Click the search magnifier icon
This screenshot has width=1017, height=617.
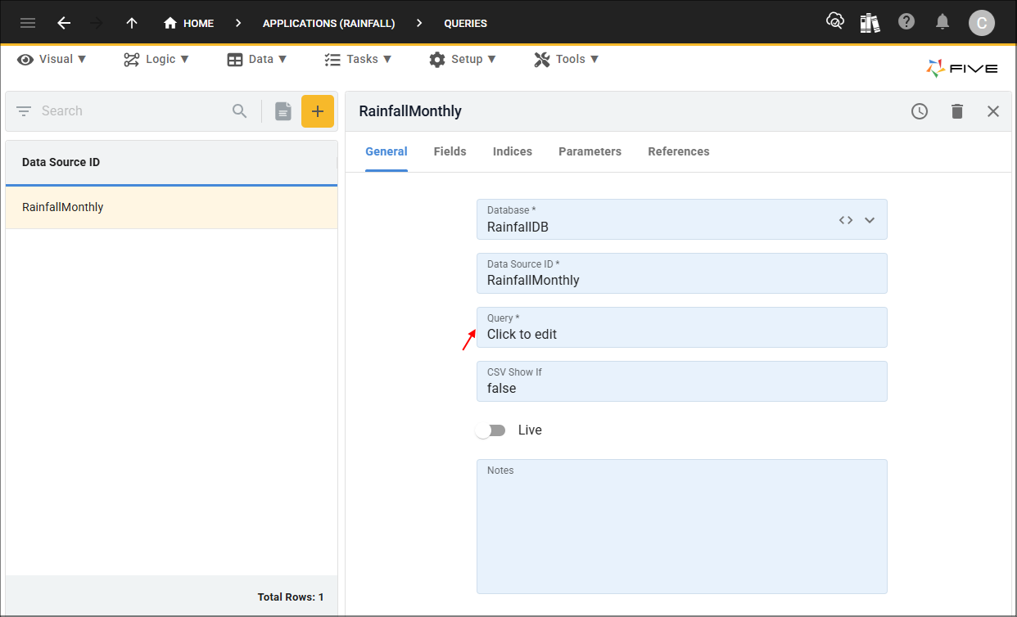click(x=239, y=110)
